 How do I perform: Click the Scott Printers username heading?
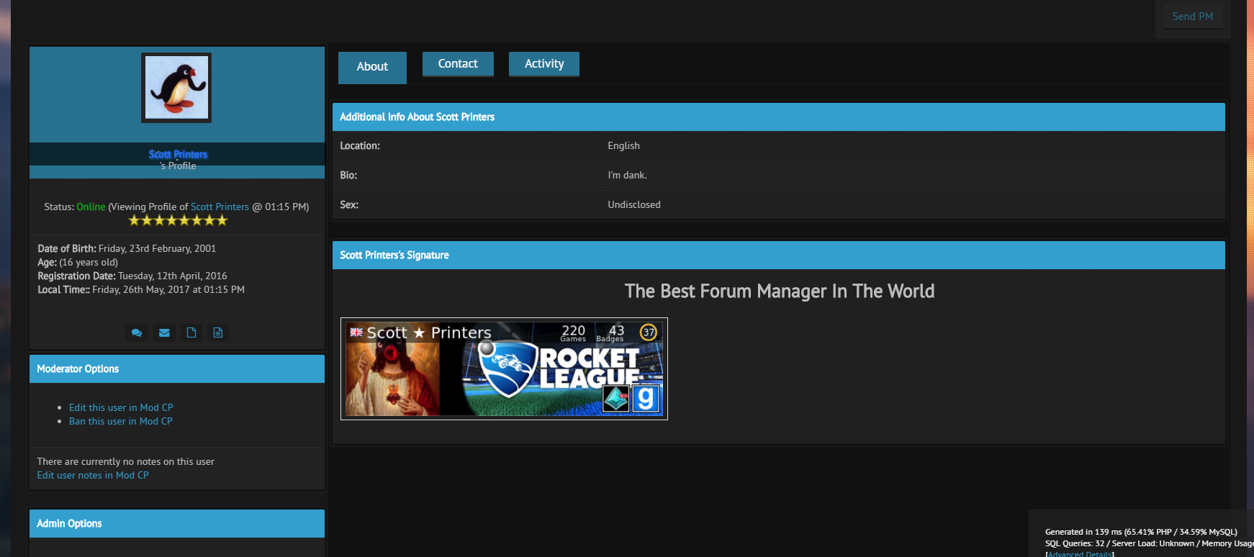178,154
